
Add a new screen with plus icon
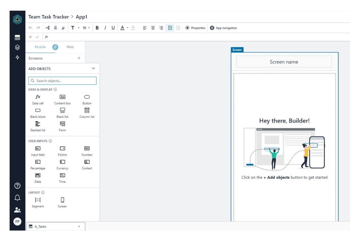79,58
